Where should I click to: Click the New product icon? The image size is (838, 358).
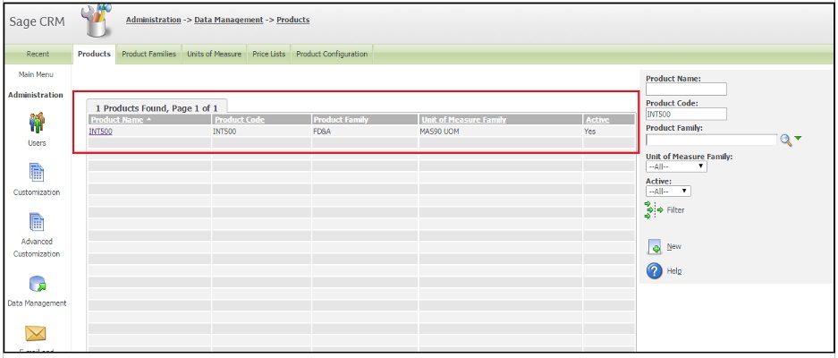(x=655, y=247)
